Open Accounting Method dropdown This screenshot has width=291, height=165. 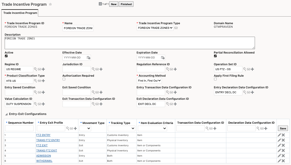coord(149,80)
